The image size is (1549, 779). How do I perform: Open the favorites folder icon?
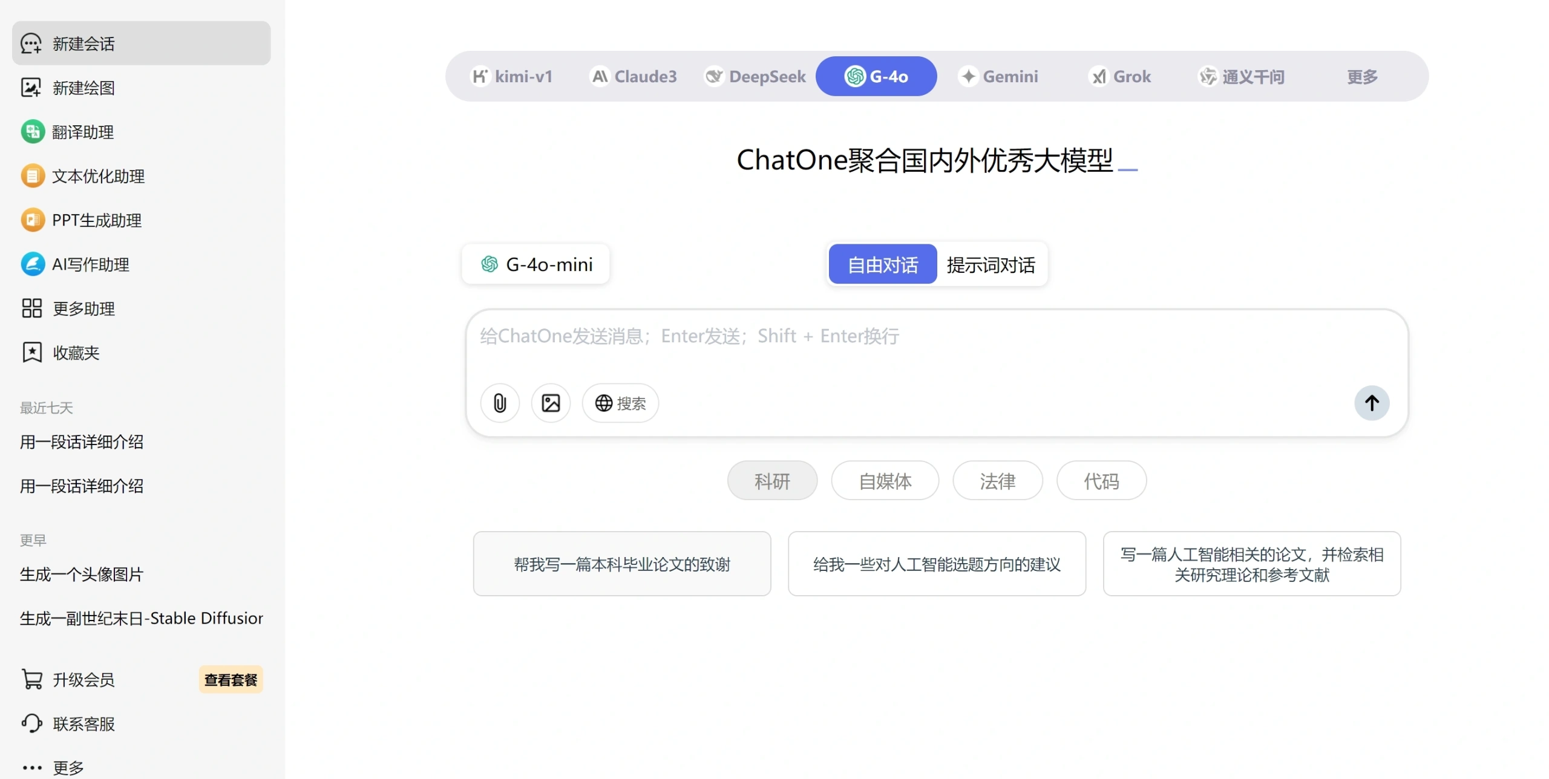point(32,353)
